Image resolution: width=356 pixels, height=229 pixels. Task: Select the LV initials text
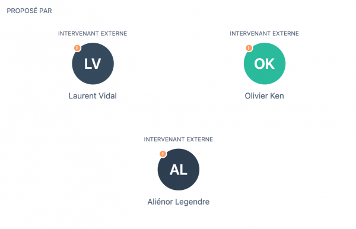pyautogui.click(x=93, y=63)
